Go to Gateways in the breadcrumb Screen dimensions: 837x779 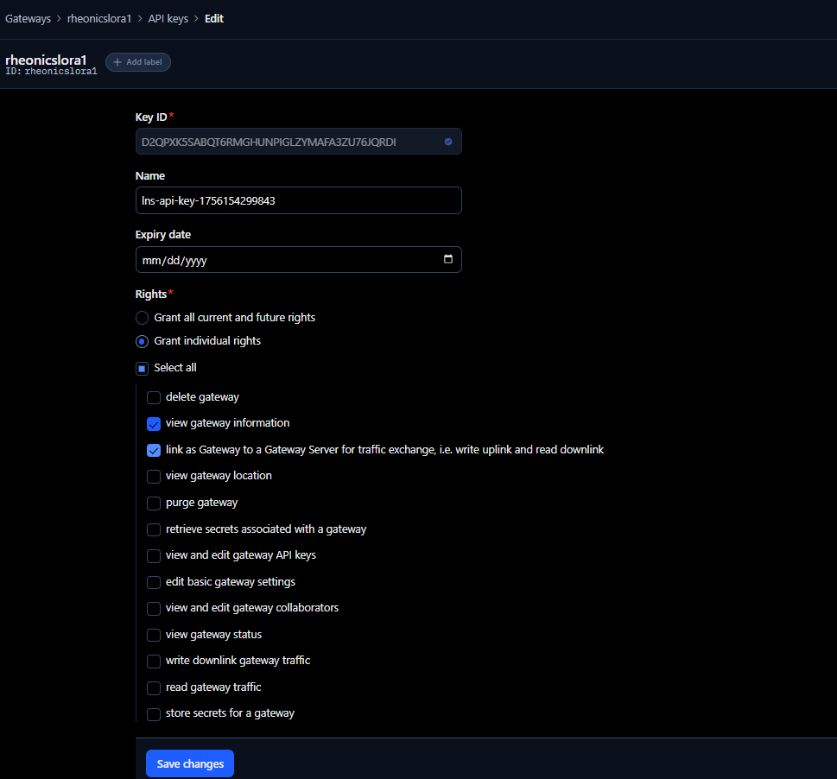29,19
